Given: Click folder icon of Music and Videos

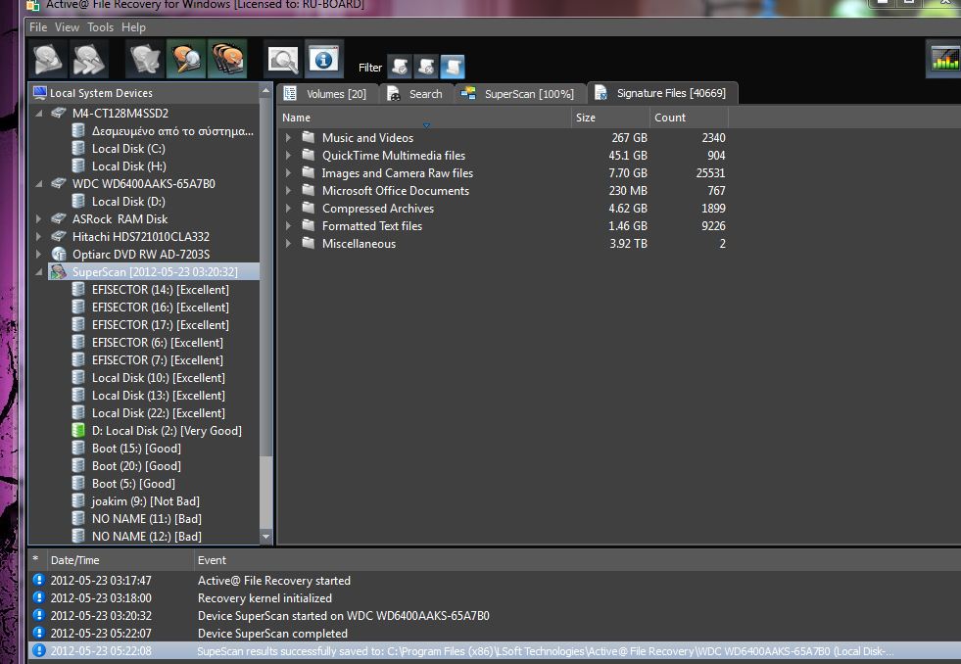Looking at the screenshot, I should click(309, 137).
